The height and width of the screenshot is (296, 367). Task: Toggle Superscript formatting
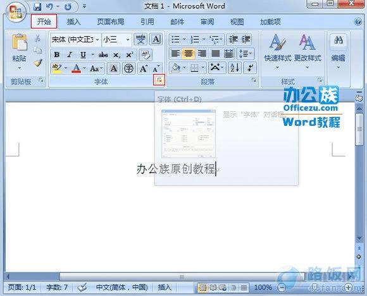[x=130, y=55]
